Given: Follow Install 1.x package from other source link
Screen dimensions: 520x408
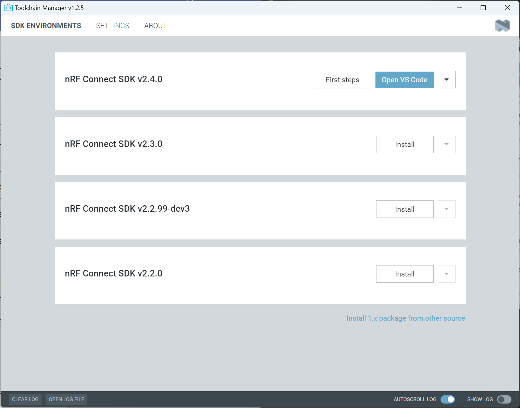Looking at the screenshot, I should click(406, 318).
